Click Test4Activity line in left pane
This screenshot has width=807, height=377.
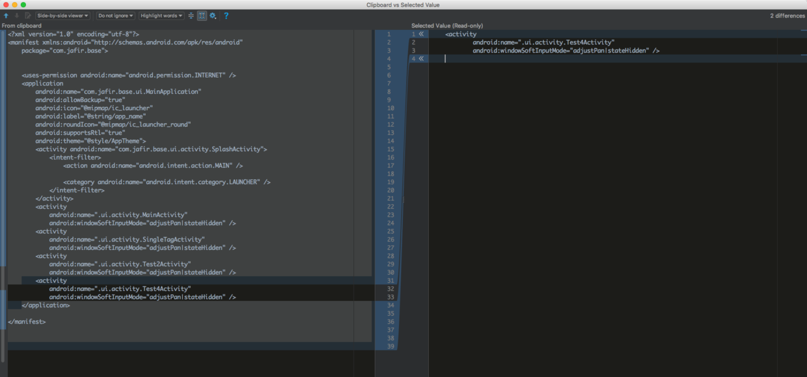120,288
